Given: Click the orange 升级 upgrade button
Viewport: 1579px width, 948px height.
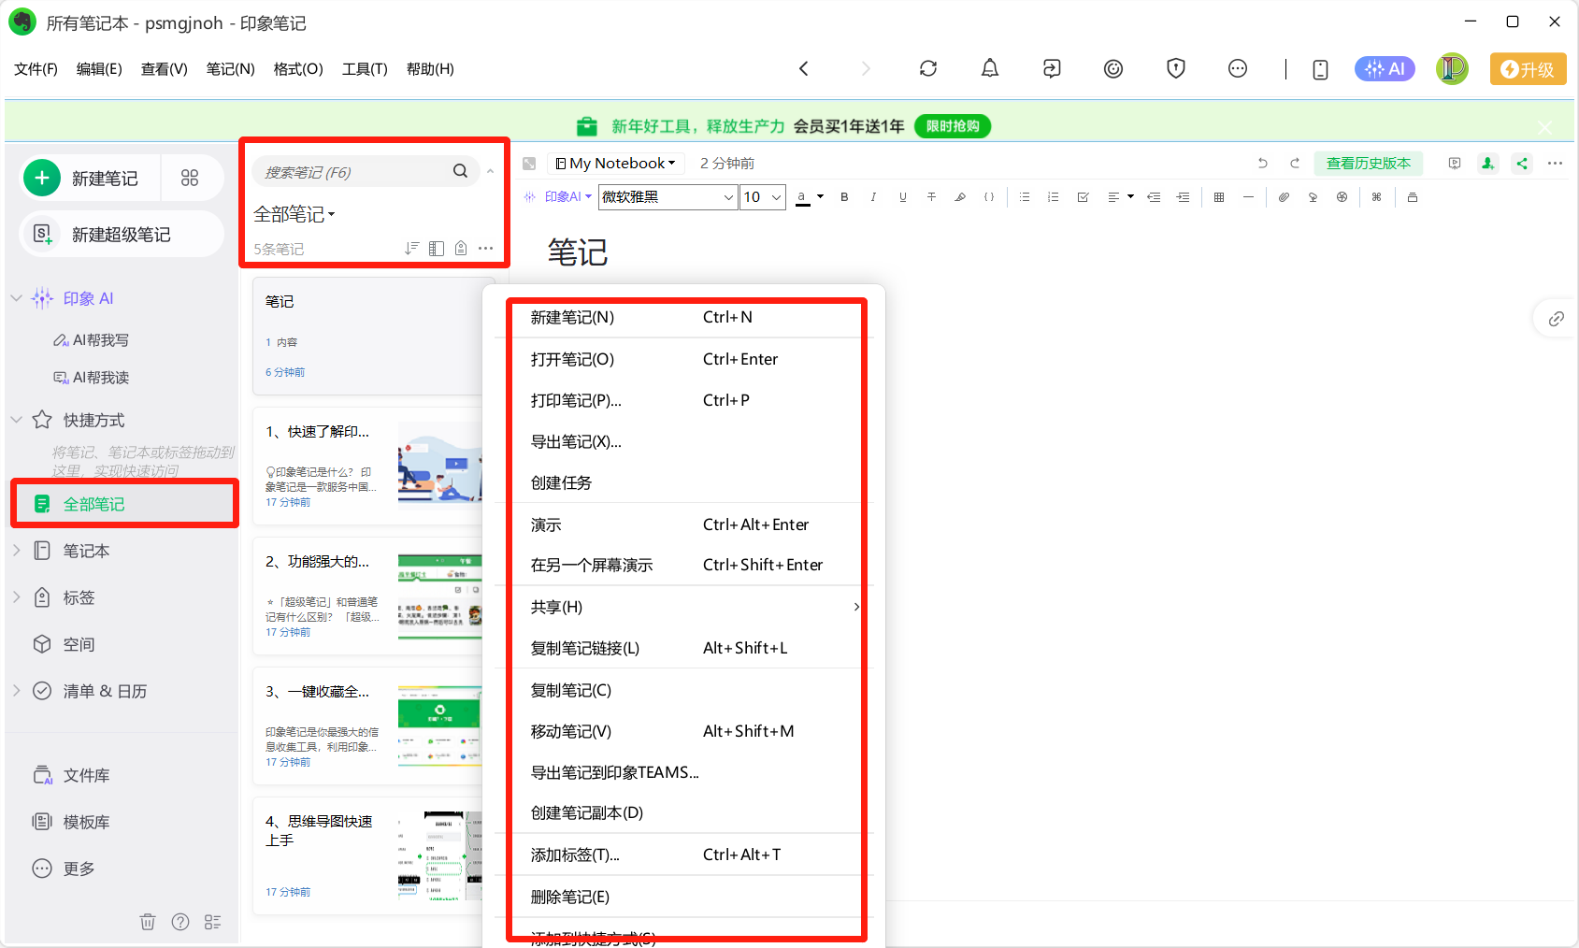Looking at the screenshot, I should (1528, 69).
